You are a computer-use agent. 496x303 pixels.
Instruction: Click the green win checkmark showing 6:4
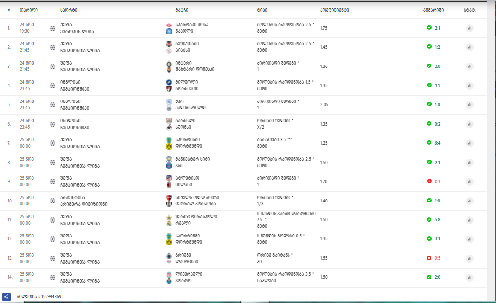pos(429,143)
